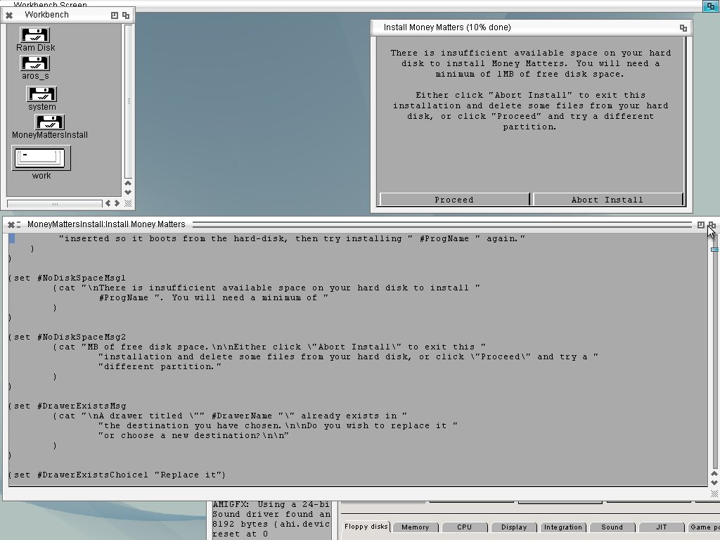Click the '(set #NoDiskSpaceMsg1' line
The height and width of the screenshot is (540, 720).
67,278
